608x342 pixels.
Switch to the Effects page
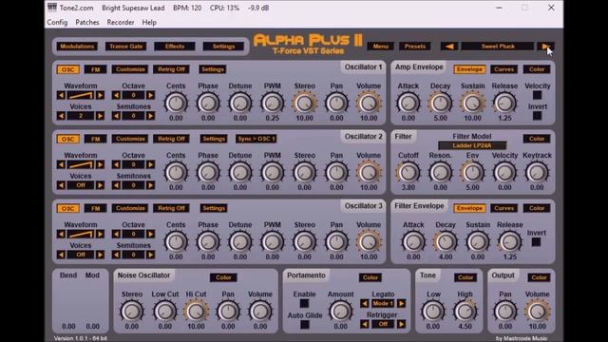click(x=175, y=47)
